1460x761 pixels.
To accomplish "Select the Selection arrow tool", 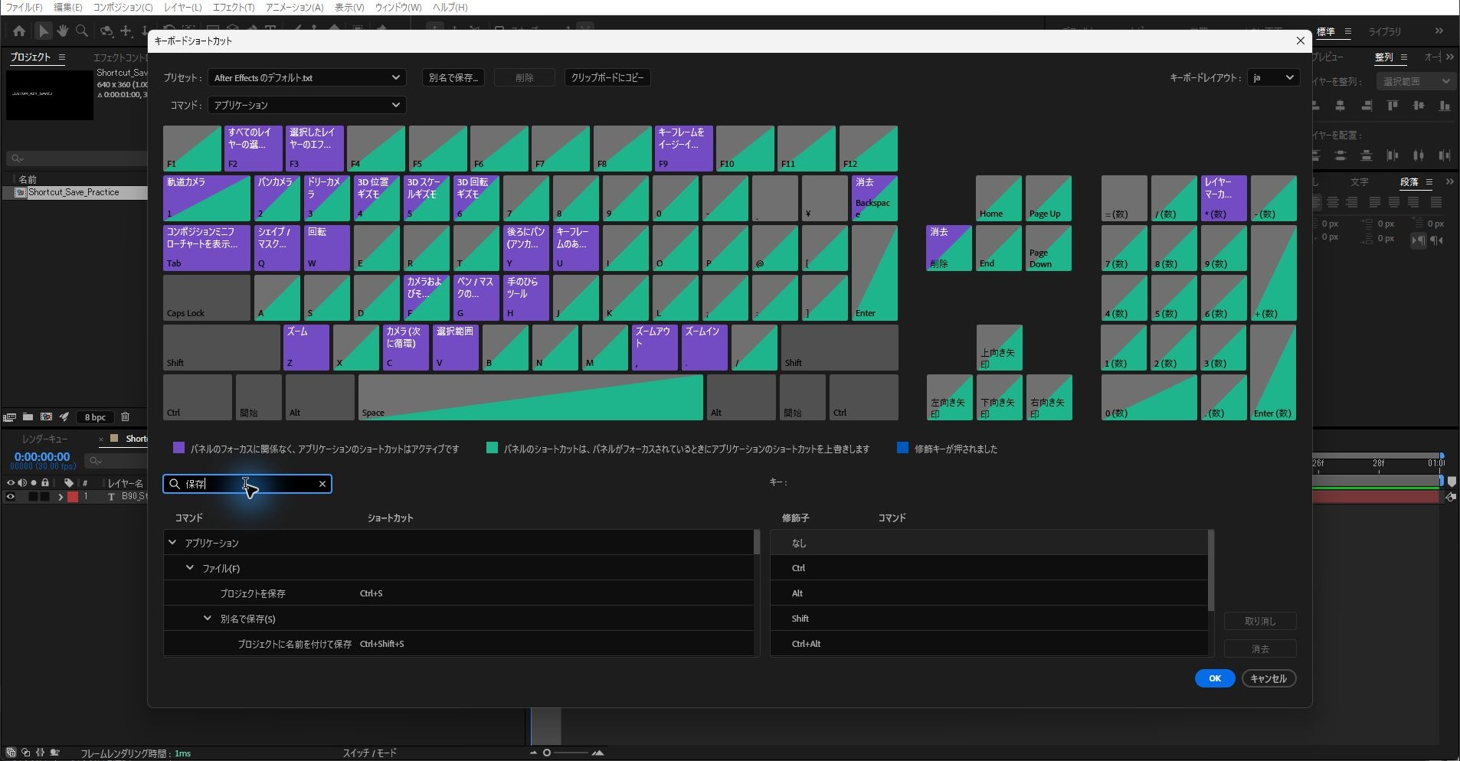I will point(44,31).
